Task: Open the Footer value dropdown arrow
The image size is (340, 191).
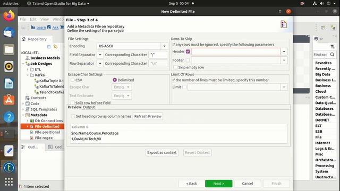Action: point(284,60)
